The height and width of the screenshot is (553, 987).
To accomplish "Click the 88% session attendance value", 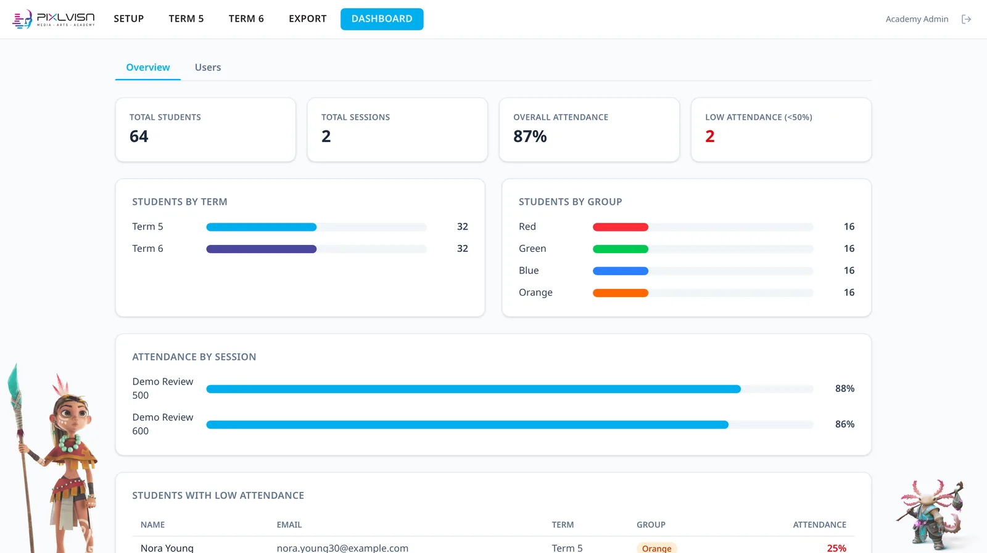I will click(845, 389).
